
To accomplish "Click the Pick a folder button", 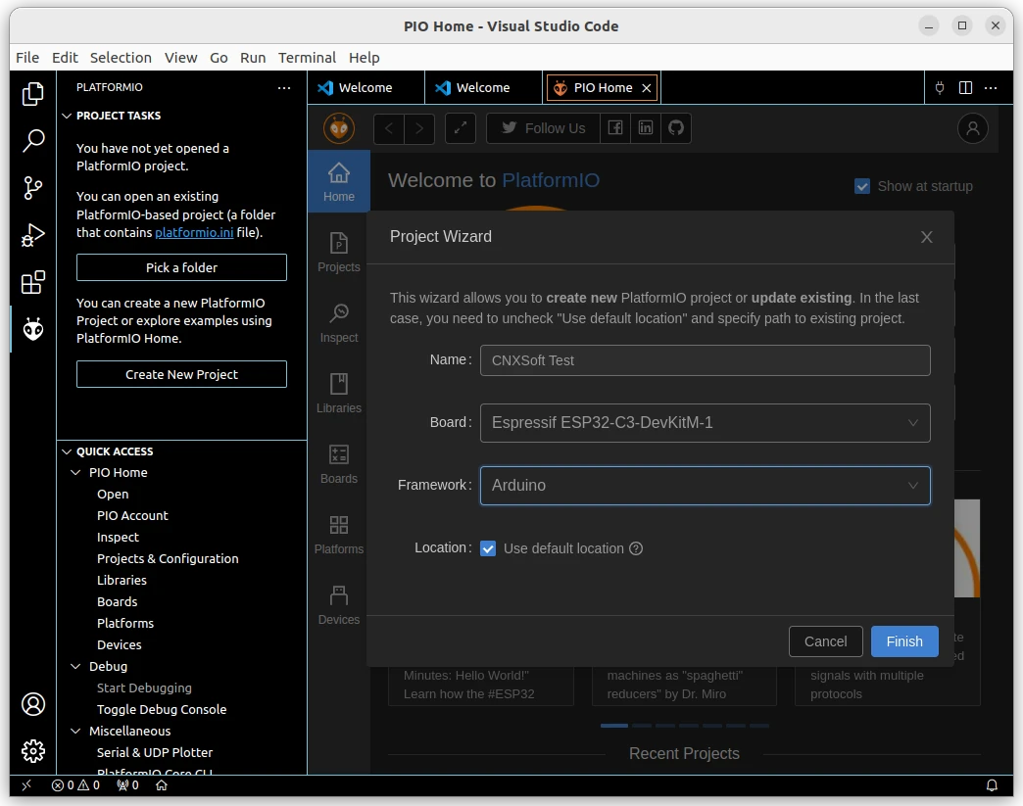I will coord(181,267).
